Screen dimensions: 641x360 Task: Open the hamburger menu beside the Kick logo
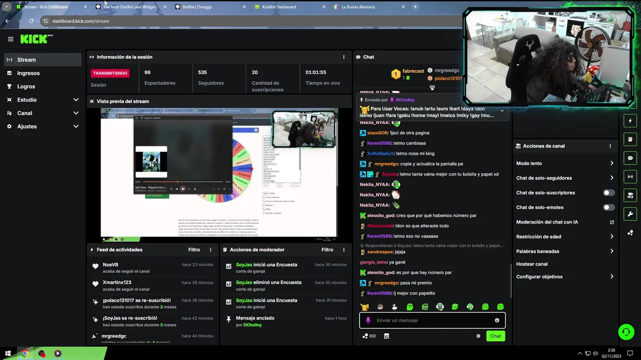pos(11,39)
